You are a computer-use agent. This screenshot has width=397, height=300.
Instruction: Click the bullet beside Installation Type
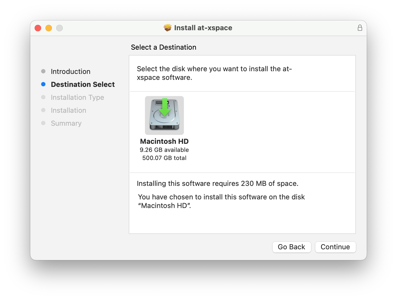(x=43, y=97)
